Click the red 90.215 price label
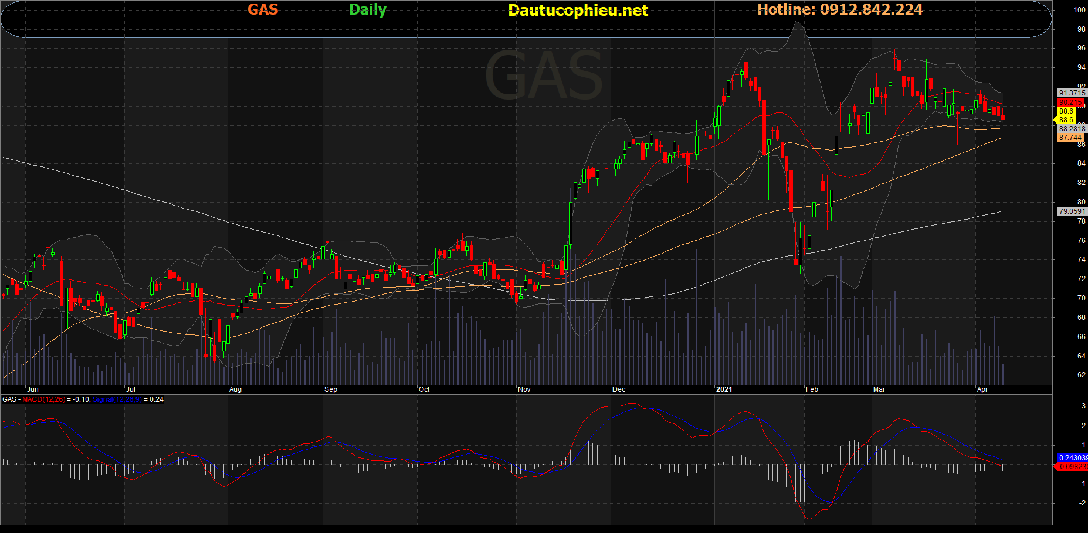 pos(1070,102)
